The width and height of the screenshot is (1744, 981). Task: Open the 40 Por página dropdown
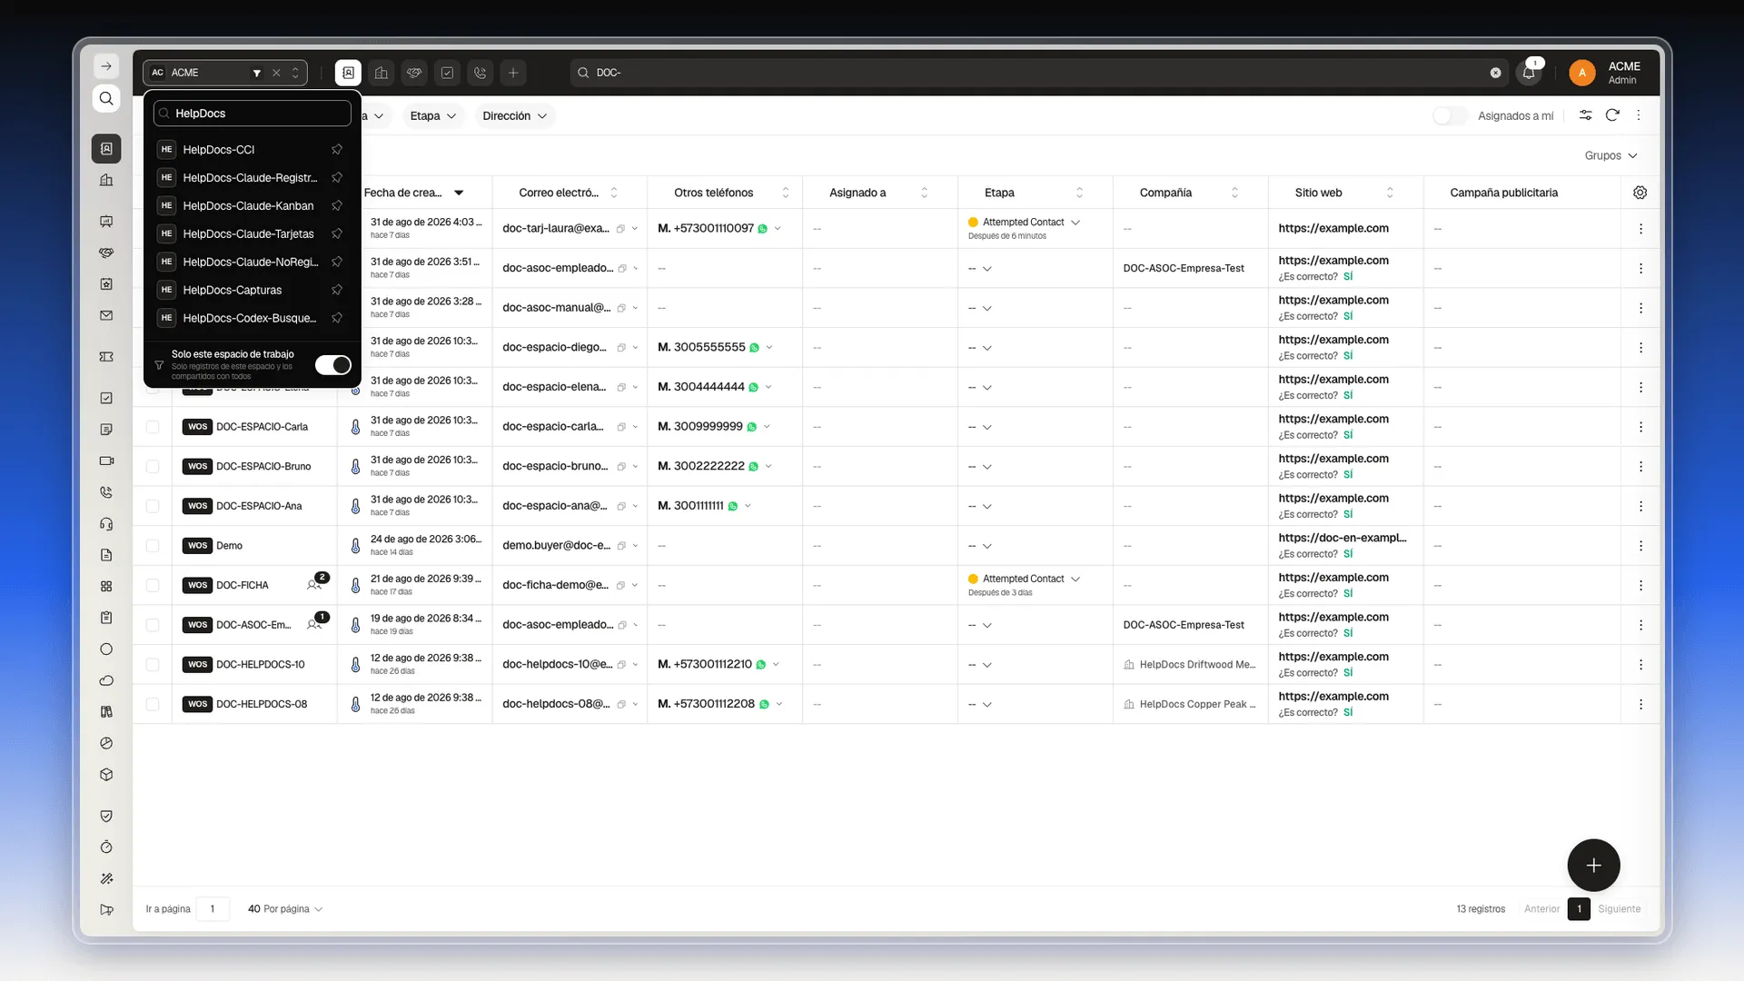pos(285,908)
